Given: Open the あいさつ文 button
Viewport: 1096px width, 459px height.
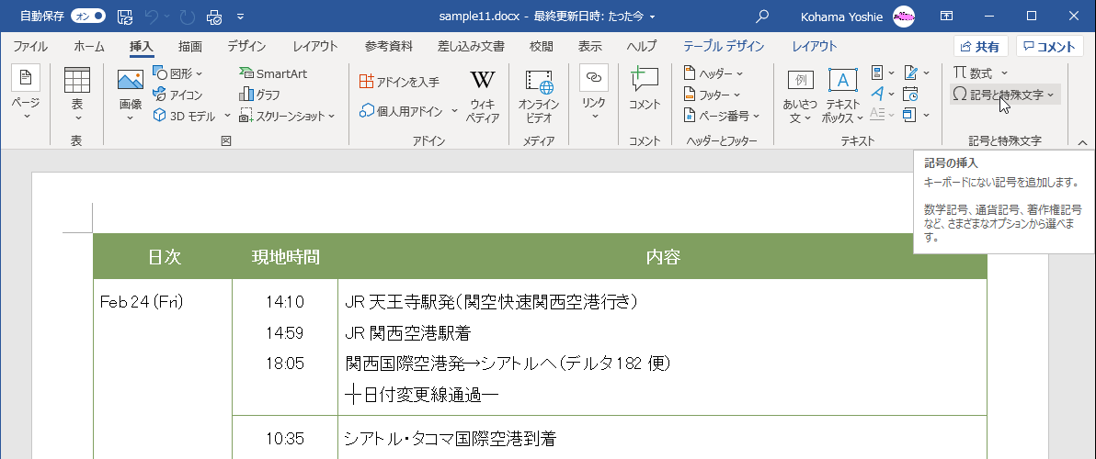Looking at the screenshot, I should (800, 96).
